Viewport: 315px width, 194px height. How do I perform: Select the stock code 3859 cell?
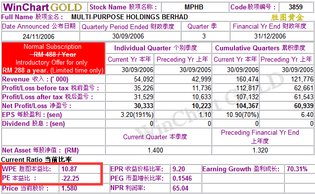296,7
